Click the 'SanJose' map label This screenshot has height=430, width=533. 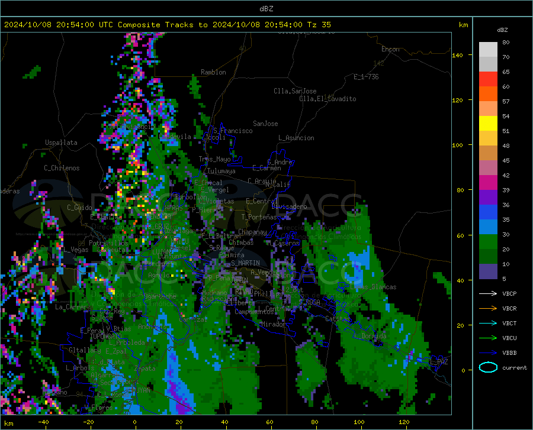point(265,124)
